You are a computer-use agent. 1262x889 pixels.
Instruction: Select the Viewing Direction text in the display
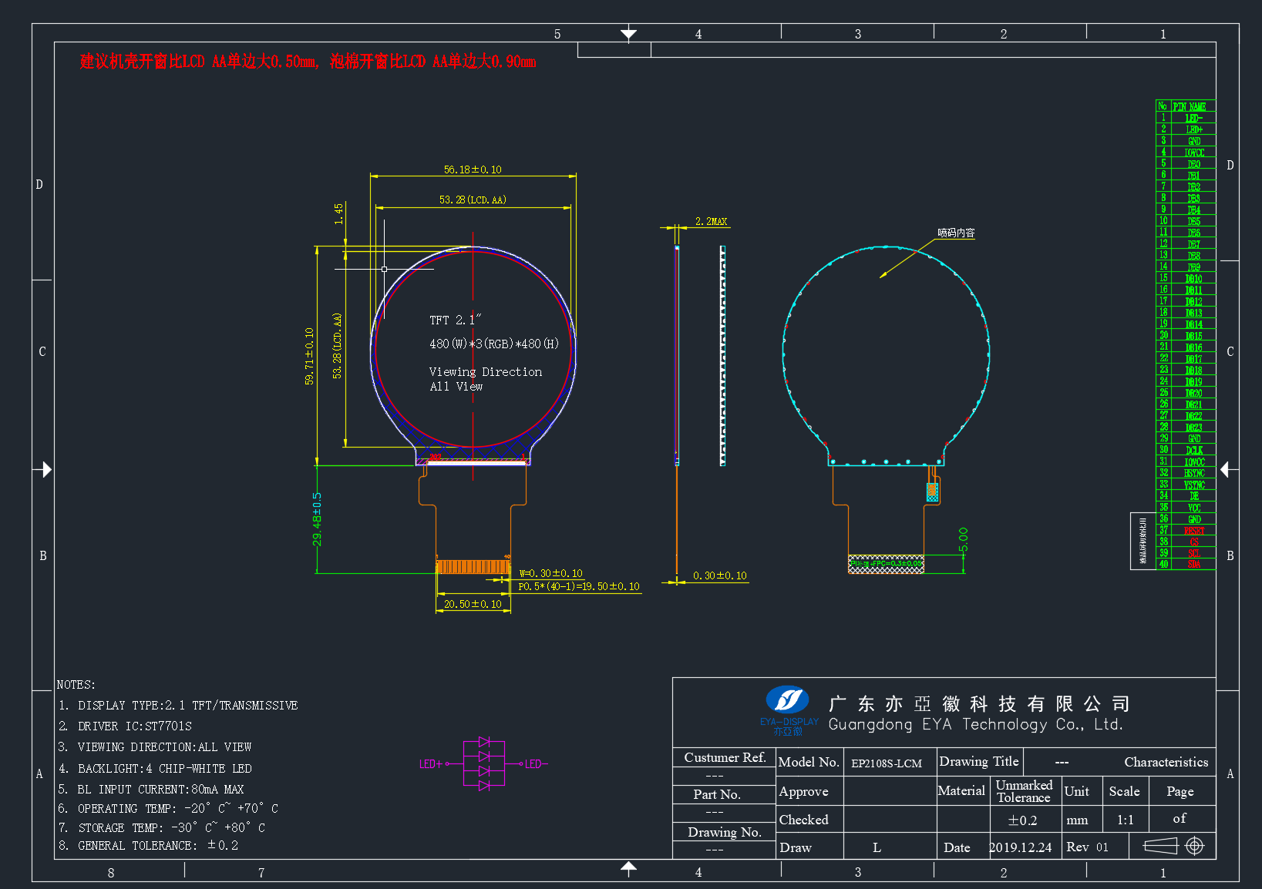(486, 371)
